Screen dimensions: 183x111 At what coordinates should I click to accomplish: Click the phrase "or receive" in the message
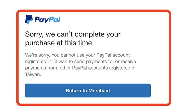point(125,61)
